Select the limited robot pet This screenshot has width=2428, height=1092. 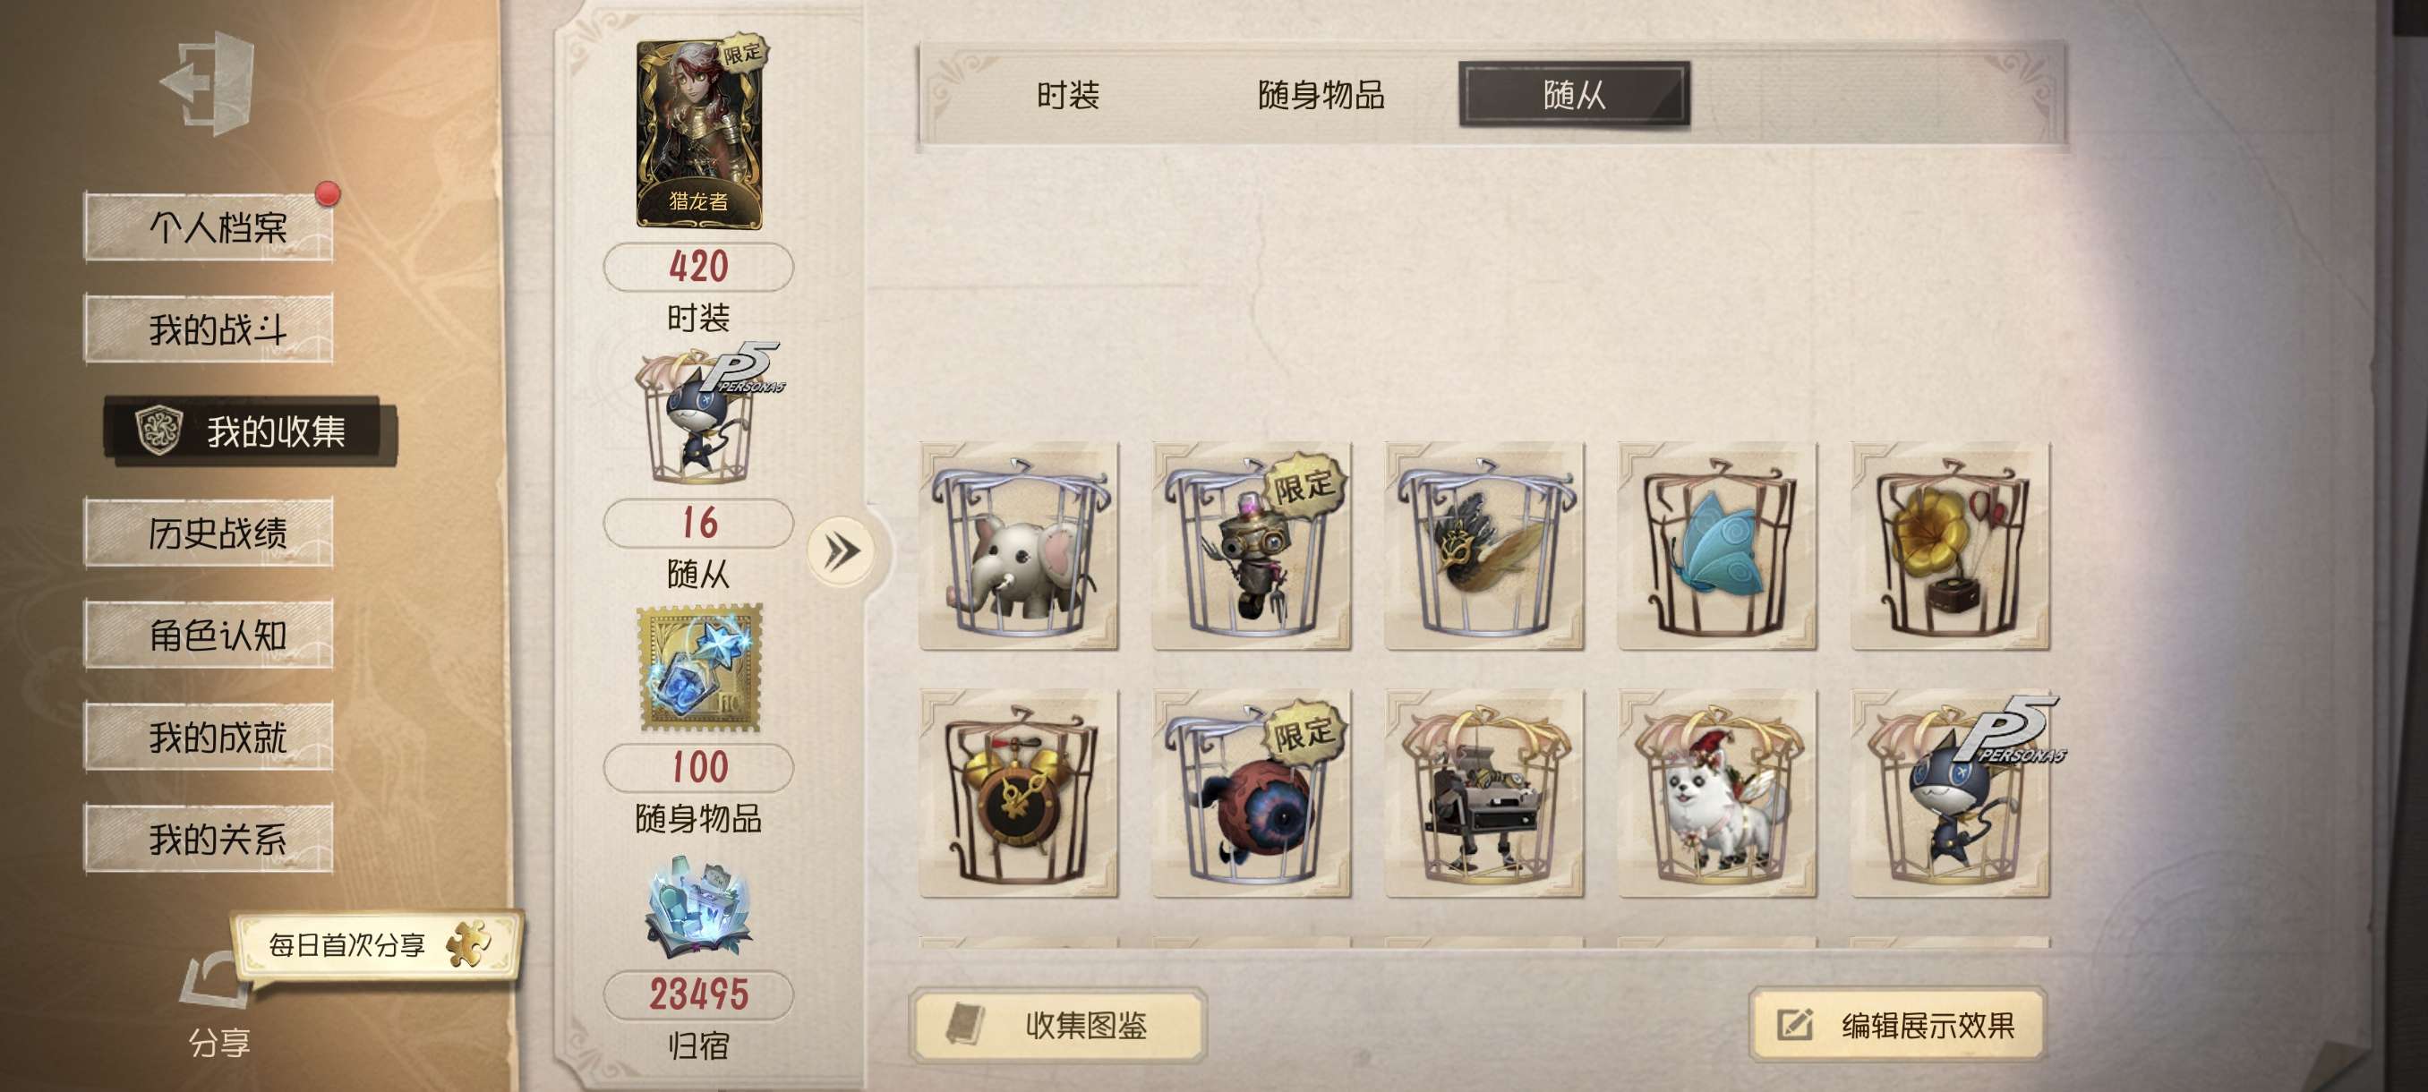coord(1252,547)
